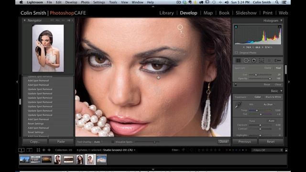Toggle the filter switch beside Filters Off
This screenshot has width=306, height=172.
tap(286, 150)
